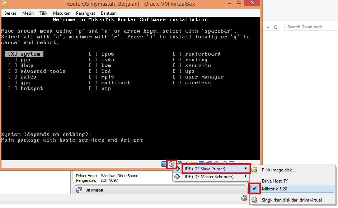
Task: Click the 'multicast' package label
Action: [x=116, y=83]
